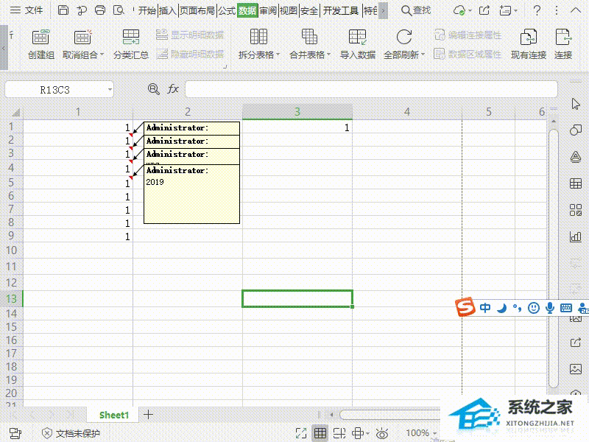The width and height of the screenshot is (589, 442).
Task: Click the 查找 search button
Action: tap(416, 10)
